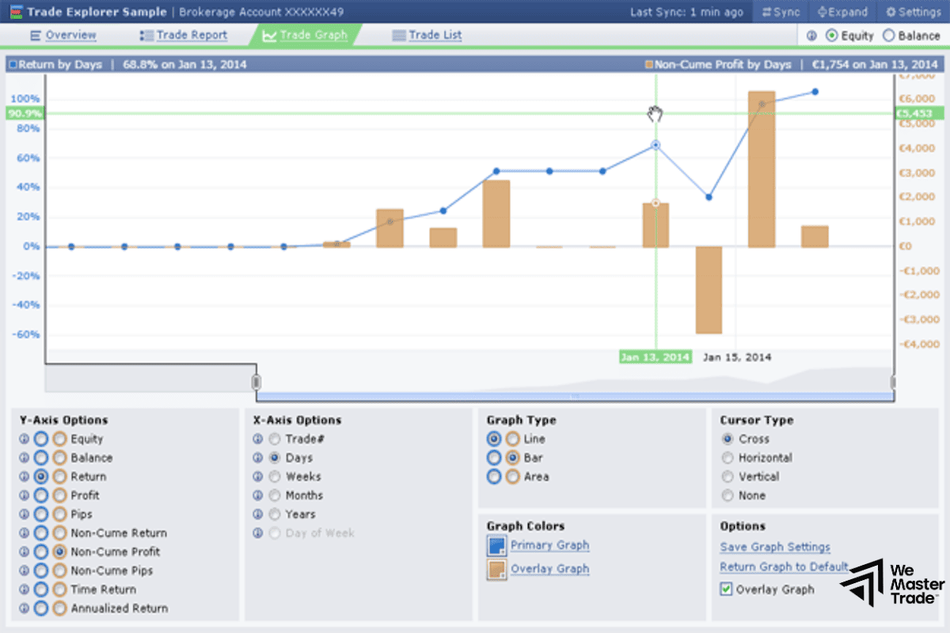
Task: Select the Balance radio at top right
Action: click(888, 36)
